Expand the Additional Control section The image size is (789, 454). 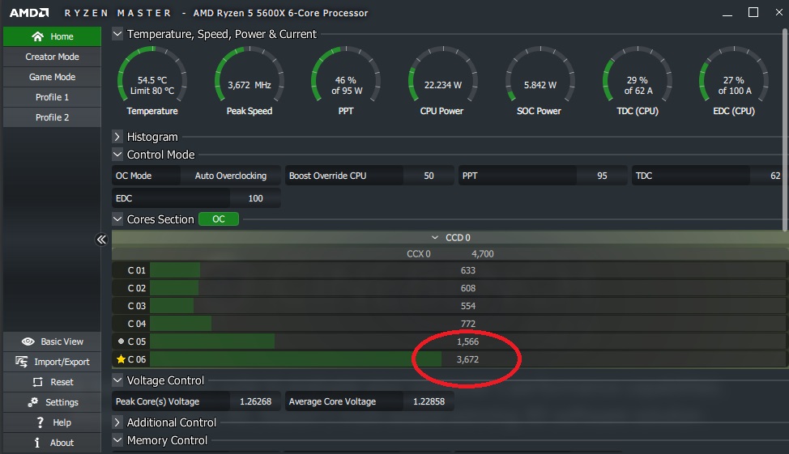coord(117,422)
